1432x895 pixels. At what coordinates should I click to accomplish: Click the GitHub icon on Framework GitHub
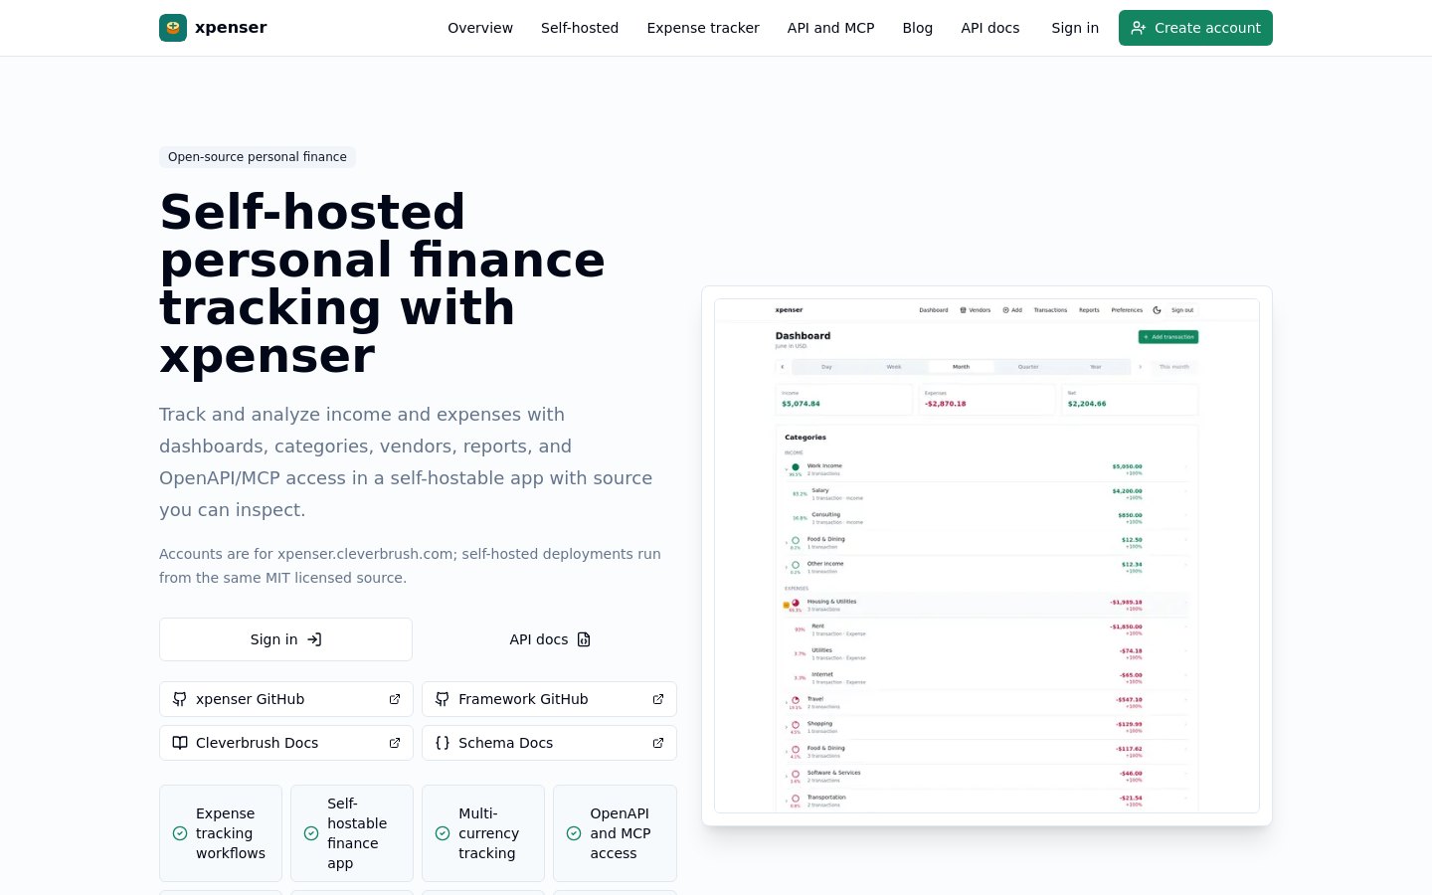tap(443, 699)
